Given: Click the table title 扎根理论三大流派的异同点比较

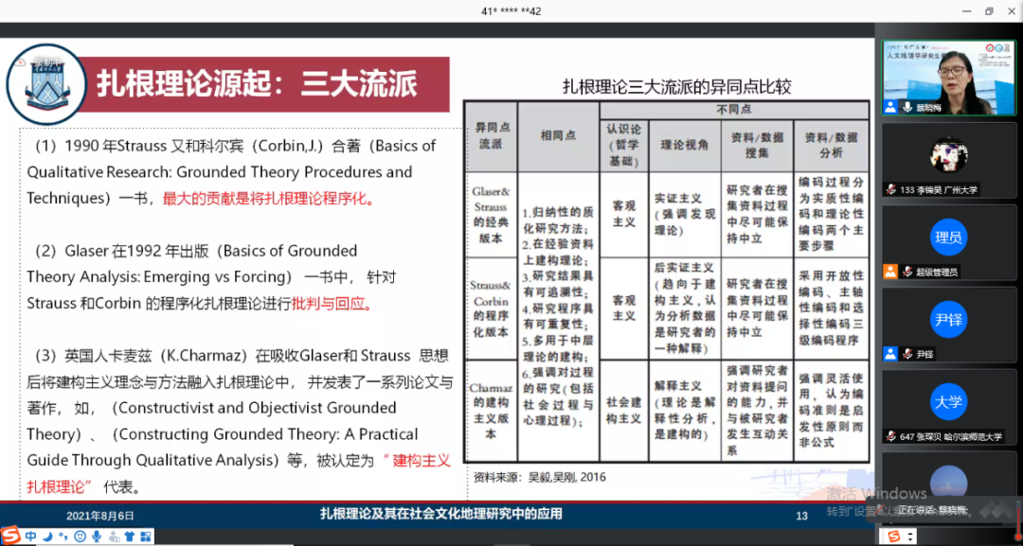Looking at the screenshot, I should pyautogui.click(x=676, y=87).
